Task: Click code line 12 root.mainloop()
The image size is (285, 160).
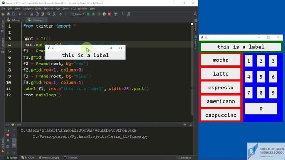Action: 42,95
